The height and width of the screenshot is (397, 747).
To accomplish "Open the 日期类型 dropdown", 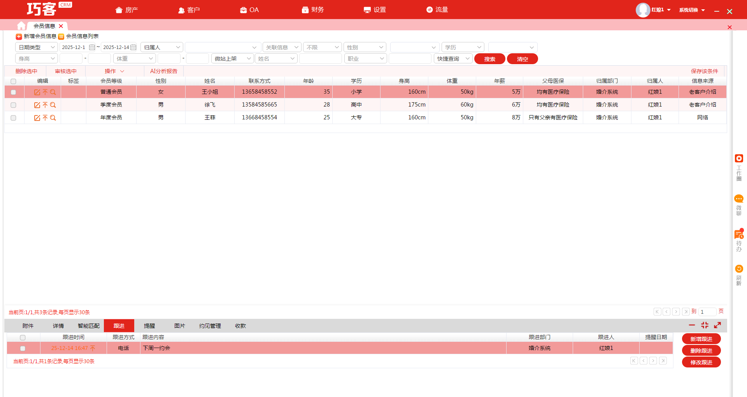I will tap(37, 47).
